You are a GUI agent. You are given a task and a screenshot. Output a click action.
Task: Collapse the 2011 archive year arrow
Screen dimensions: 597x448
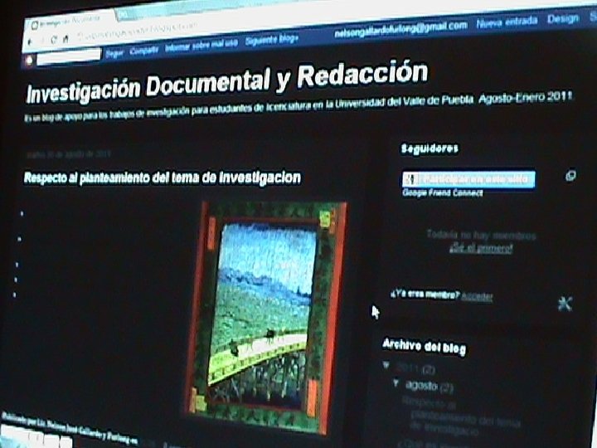(x=386, y=365)
